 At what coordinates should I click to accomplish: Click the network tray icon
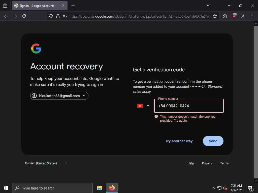pos(219,188)
